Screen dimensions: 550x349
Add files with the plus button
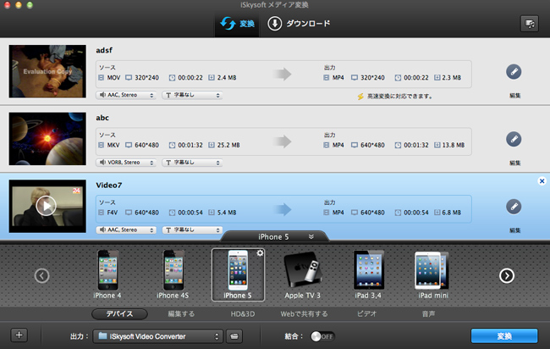[x=19, y=335]
